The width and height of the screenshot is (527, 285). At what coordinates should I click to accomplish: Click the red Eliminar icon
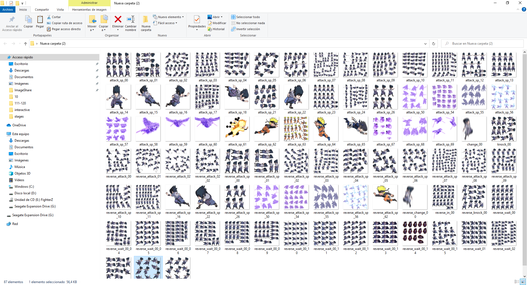(118, 19)
